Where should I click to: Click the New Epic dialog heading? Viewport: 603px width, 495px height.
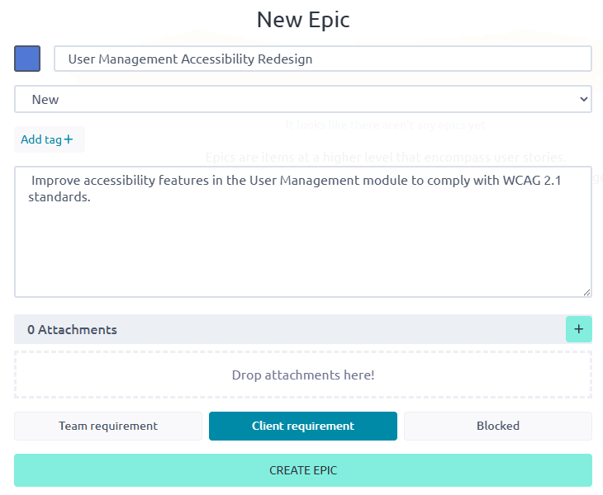click(302, 20)
